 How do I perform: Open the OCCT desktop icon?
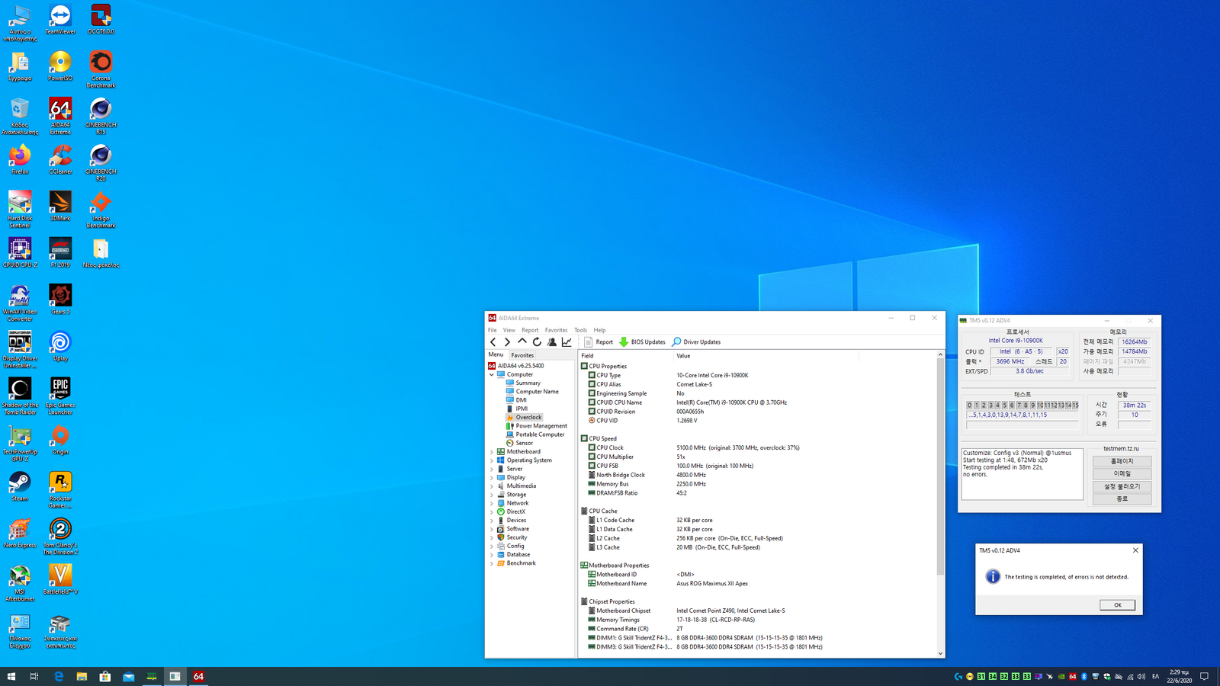click(101, 20)
